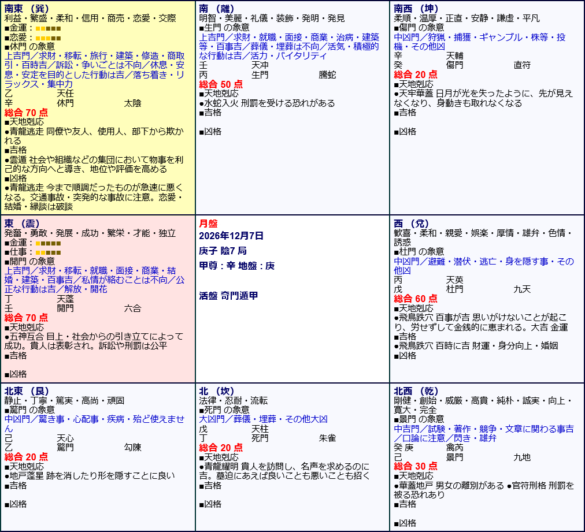The width and height of the screenshot is (585, 532).
Task: Click the 活盤 奇門遁甲 label
Action: coord(228,296)
